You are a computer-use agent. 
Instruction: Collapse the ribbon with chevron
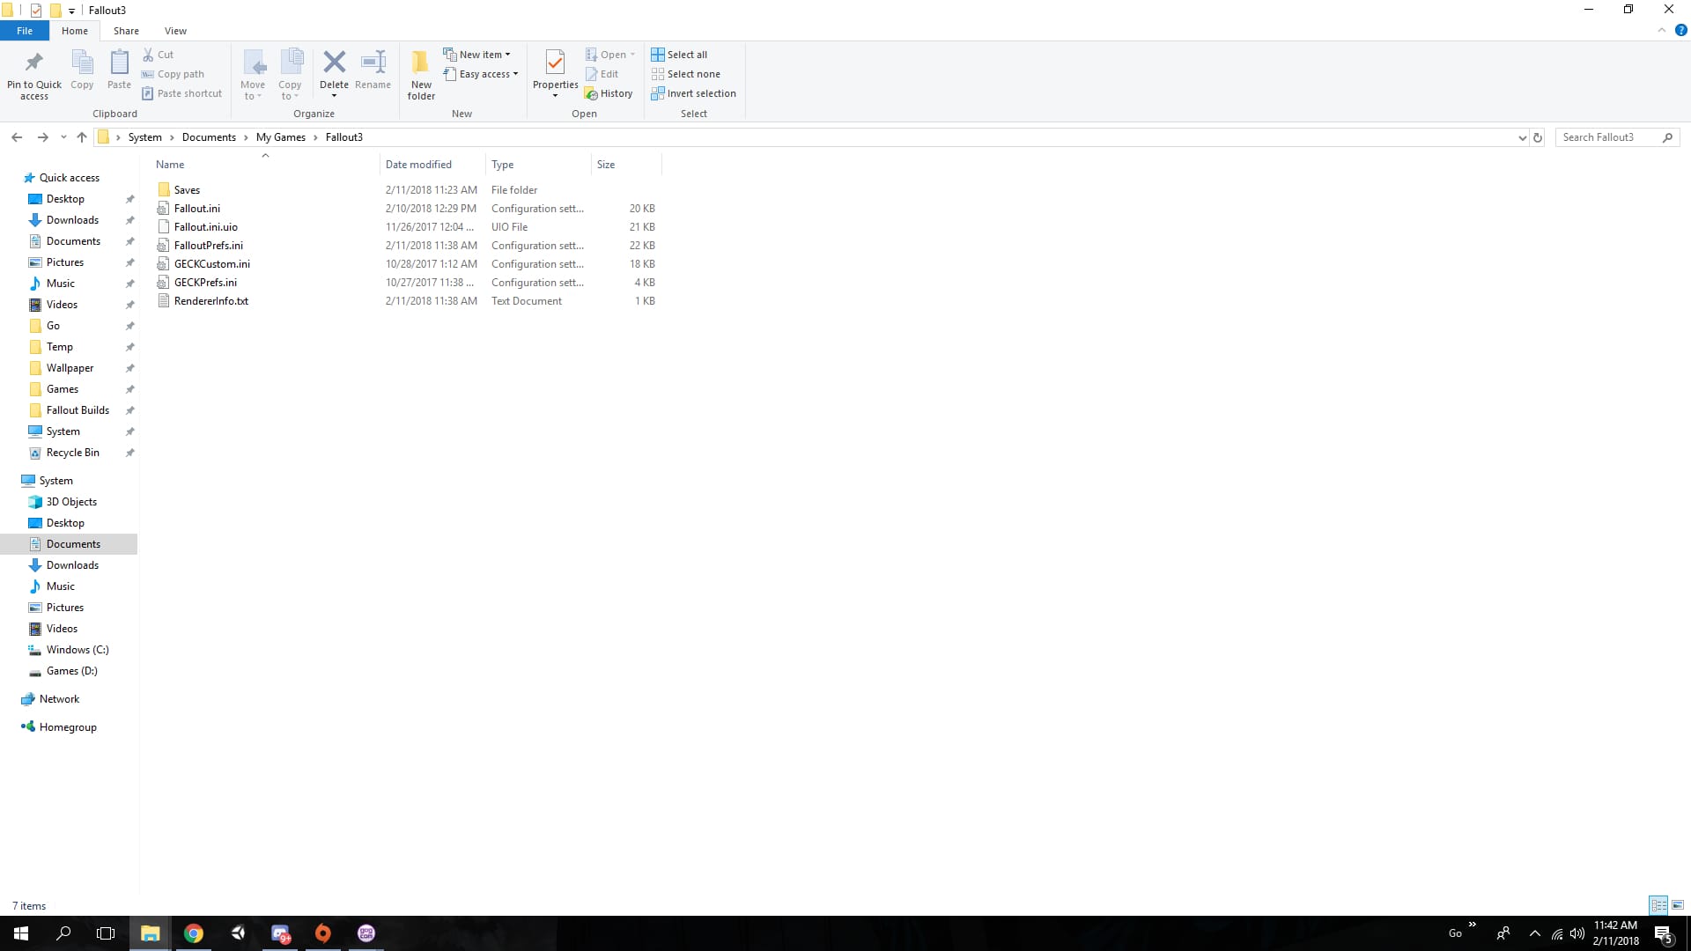1662,30
